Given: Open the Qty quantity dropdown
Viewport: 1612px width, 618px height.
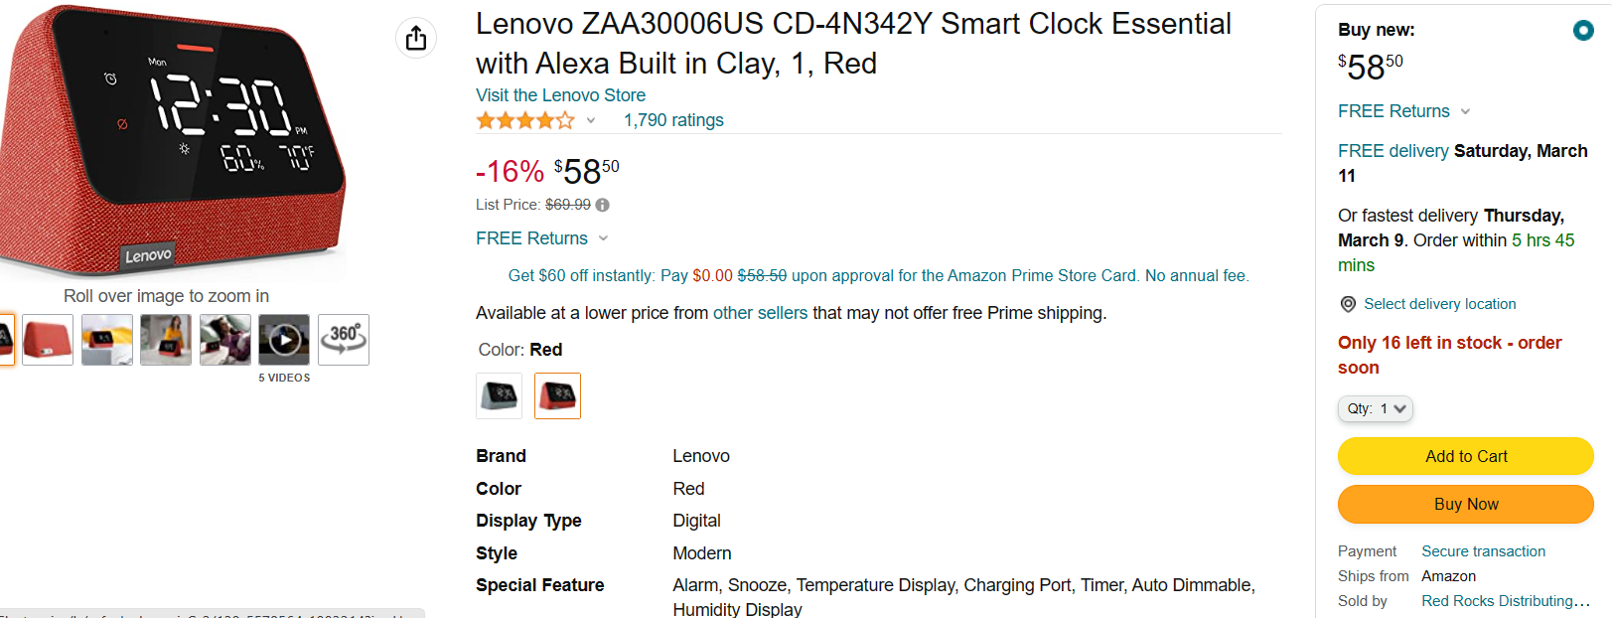Looking at the screenshot, I should 1376,408.
